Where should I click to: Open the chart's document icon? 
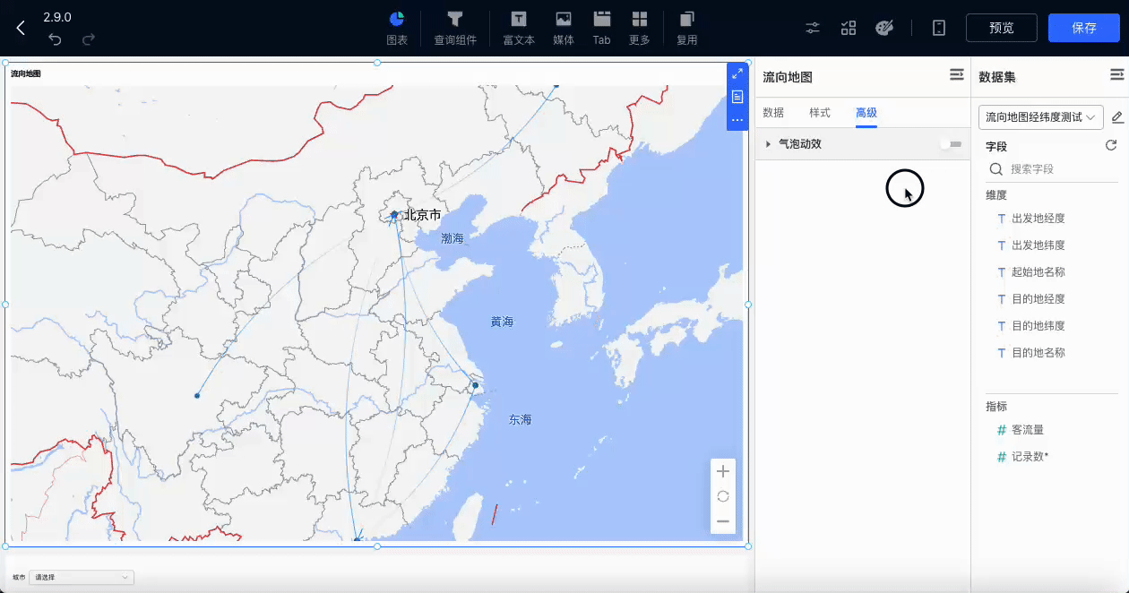(737, 97)
